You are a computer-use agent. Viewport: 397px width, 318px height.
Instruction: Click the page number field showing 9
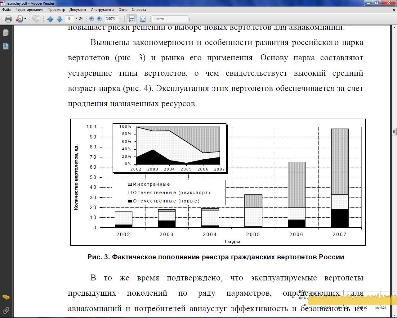pos(69,19)
